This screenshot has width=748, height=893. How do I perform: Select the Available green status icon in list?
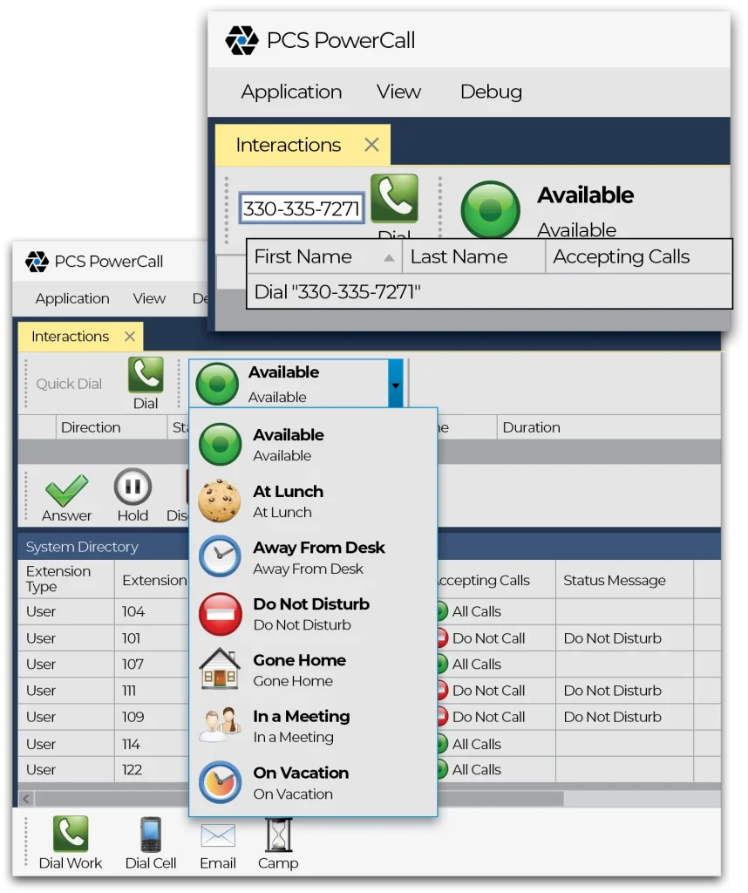click(x=221, y=444)
